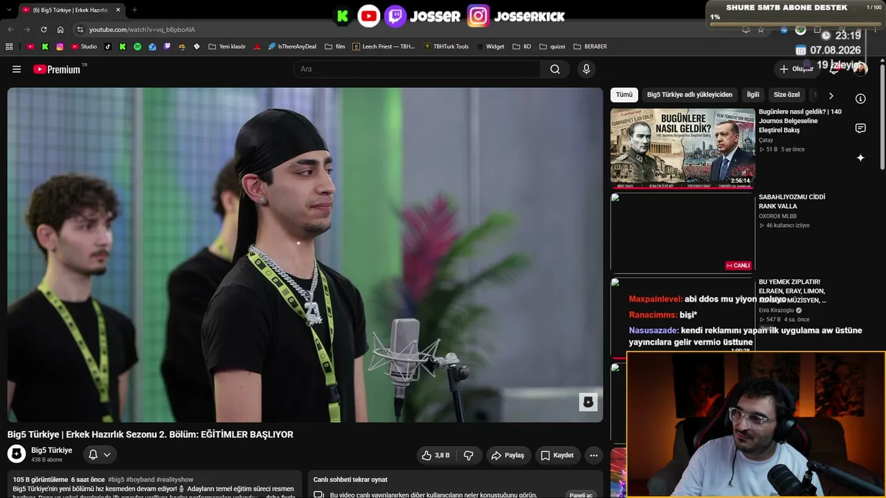The height and width of the screenshot is (498, 886).
Task: Open the Spotify bookmark icon
Action: 137,47
